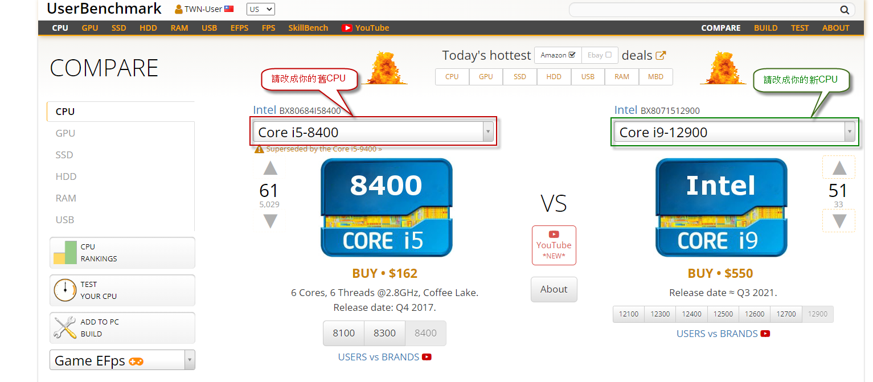Upvote the Core i5-8400 with up arrow
This screenshot has width=873, height=382.
pos(270,168)
